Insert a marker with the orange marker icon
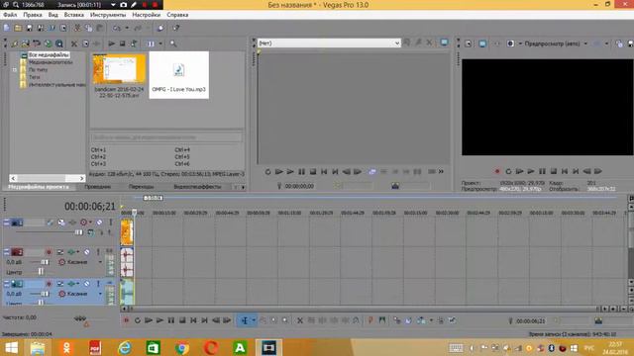This screenshot has width=634, height=356. pyautogui.click(x=370, y=320)
